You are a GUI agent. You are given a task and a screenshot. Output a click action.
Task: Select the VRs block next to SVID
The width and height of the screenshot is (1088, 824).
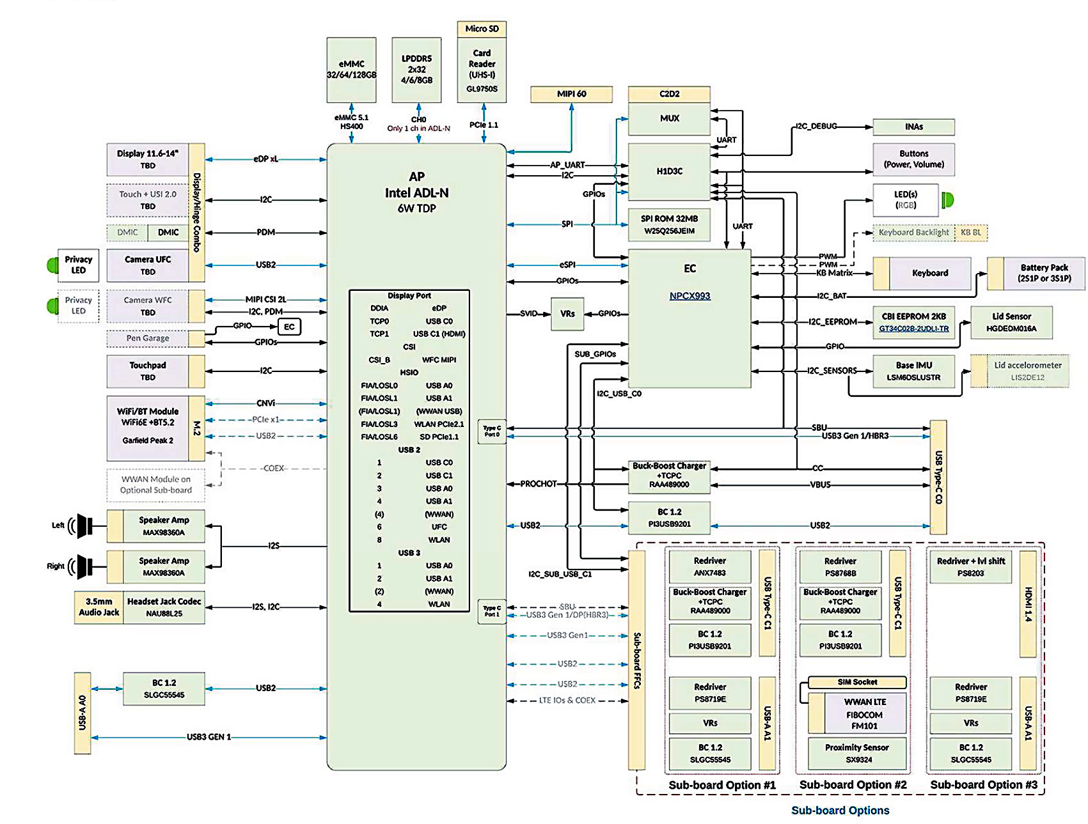point(567,314)
